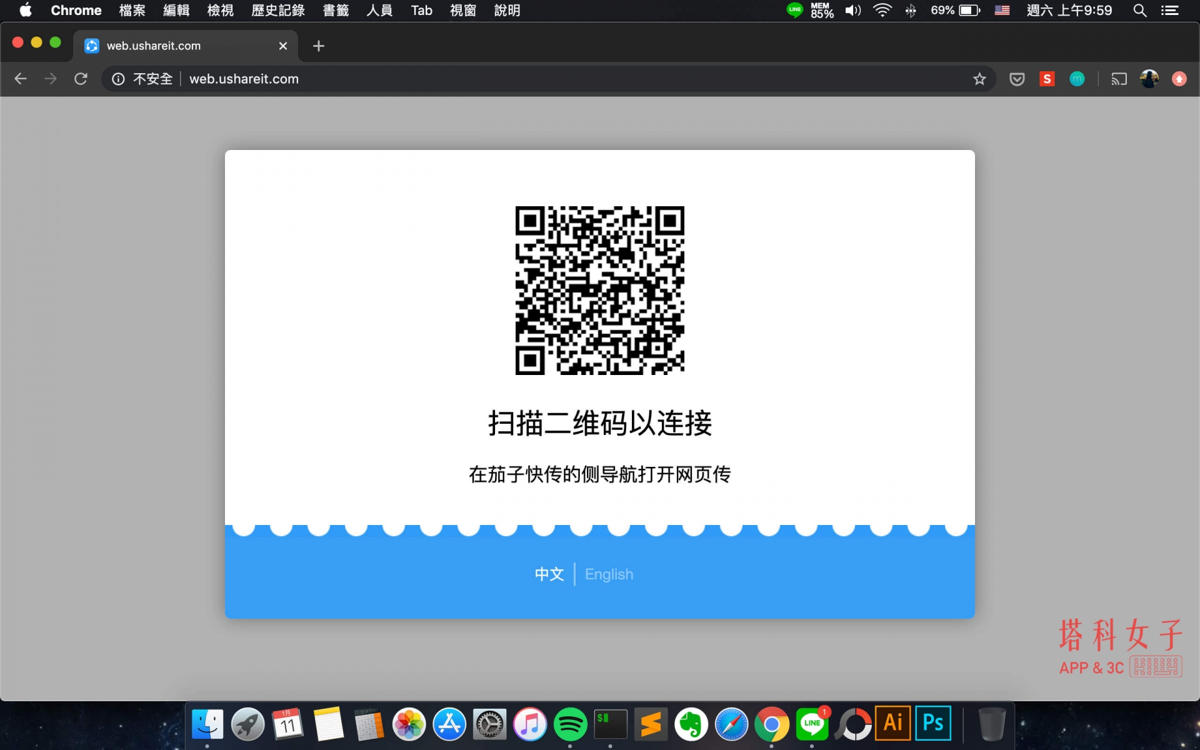The width and height of the screenshot is (1200, 750).
Task: Click the red S extension icon
Action: 1047,79
